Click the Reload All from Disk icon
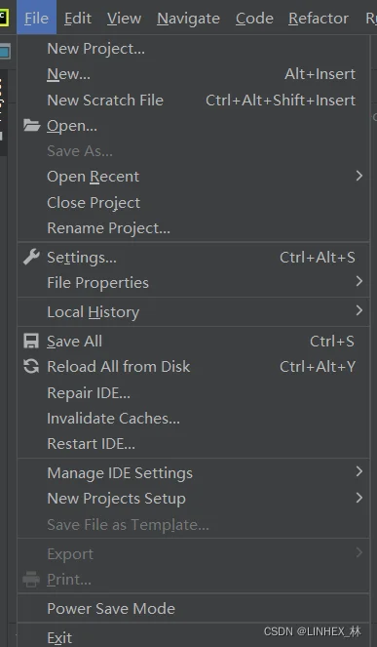 coord(31,366)
